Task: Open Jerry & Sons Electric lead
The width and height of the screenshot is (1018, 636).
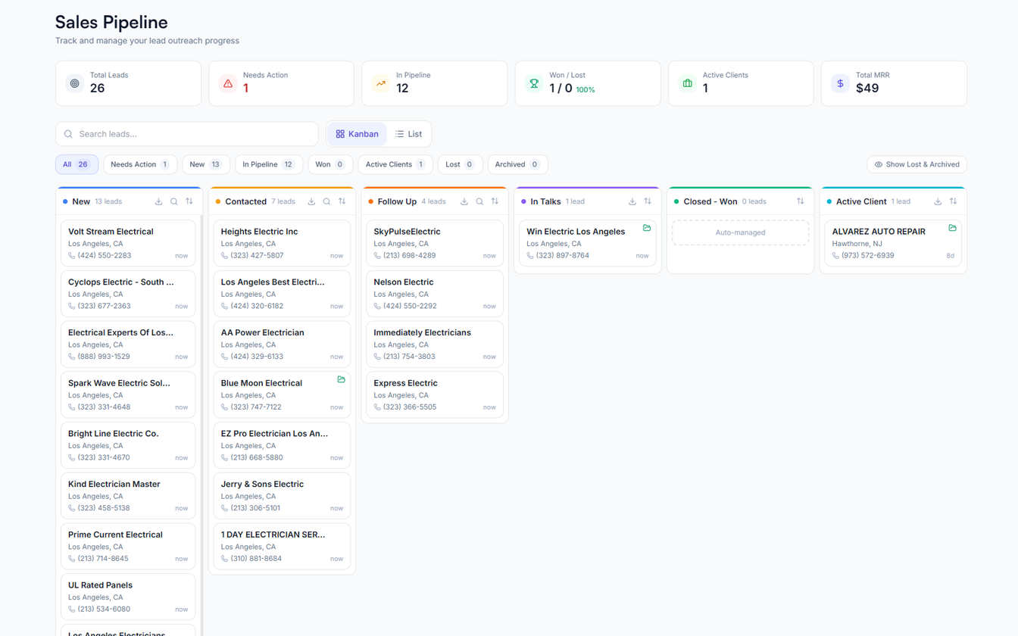Action: coord(281,496)
